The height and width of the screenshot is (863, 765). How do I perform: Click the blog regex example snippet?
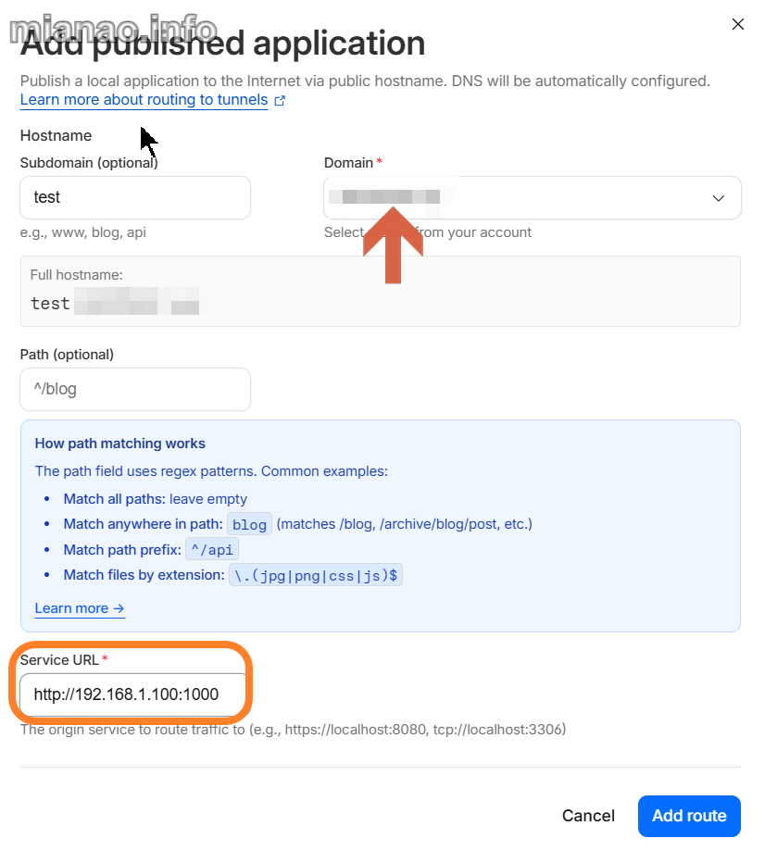click(249, 525)
